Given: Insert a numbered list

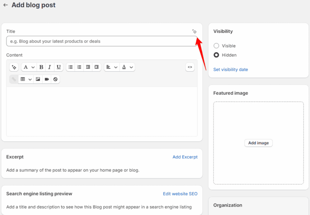Looking at the screenshot, I should click(x=79, y=67).
